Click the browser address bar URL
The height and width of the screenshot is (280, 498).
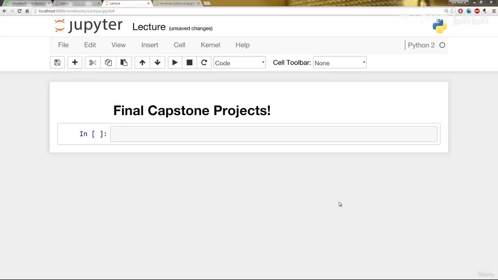coord(77,11)
